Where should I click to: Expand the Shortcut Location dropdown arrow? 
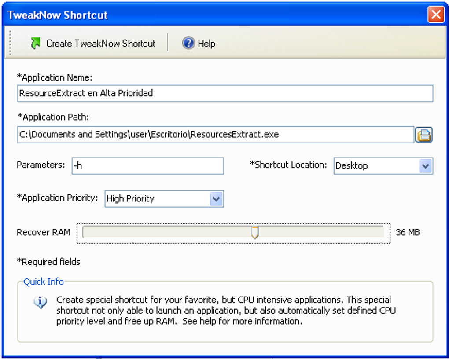point(425,166)
